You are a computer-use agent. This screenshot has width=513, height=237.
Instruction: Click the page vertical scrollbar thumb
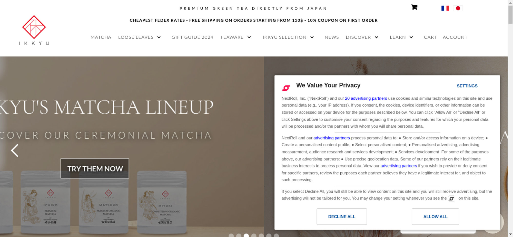click(x=510, y=14)
